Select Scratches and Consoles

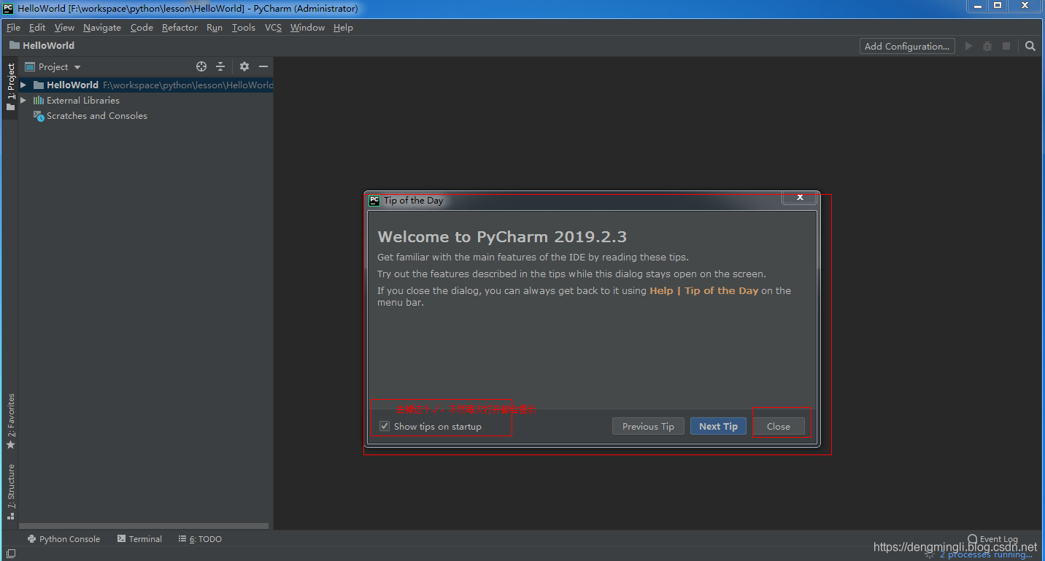(90, 116)
